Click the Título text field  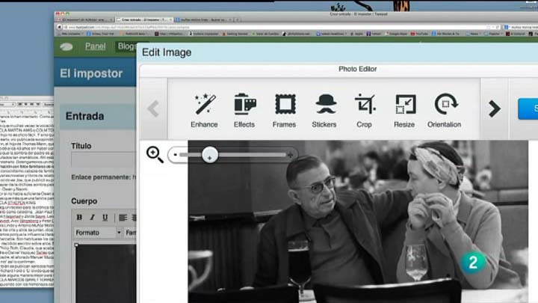pyautogui.click(x=105, y=160)
